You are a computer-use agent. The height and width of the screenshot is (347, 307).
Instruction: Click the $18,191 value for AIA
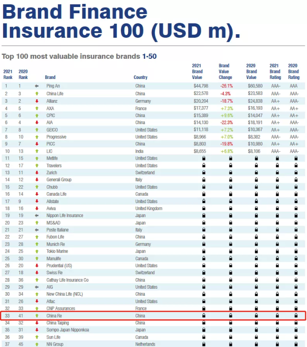(255, 122)
